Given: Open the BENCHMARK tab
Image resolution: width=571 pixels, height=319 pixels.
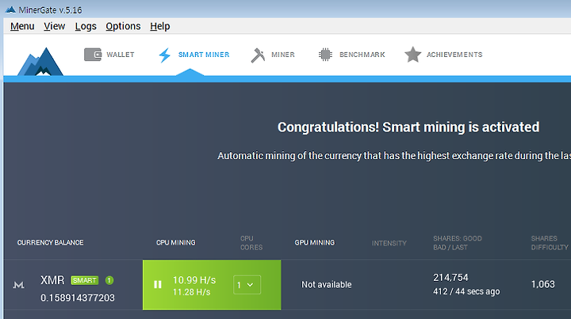Looking at the screenshot, I should coord(362,55).
